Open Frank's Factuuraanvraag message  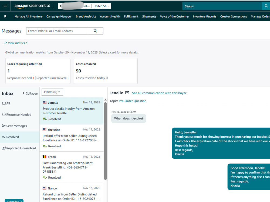click(72, 167)
